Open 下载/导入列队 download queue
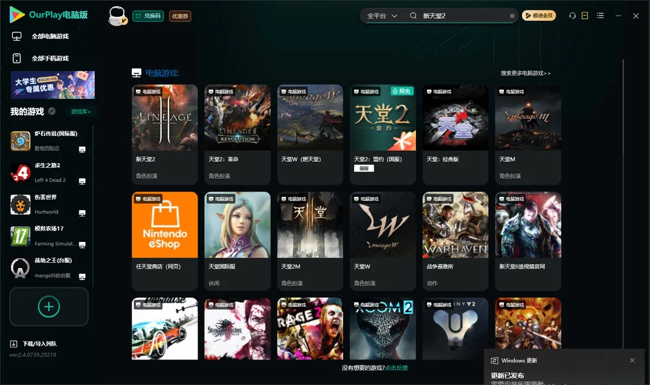 pos(40,343)
